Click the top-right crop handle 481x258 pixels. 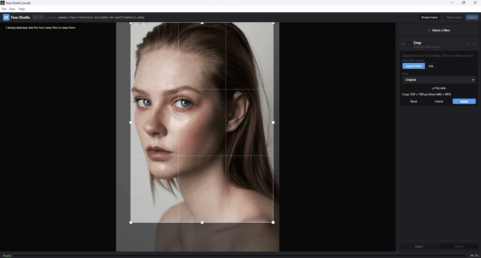coord(273,23)
